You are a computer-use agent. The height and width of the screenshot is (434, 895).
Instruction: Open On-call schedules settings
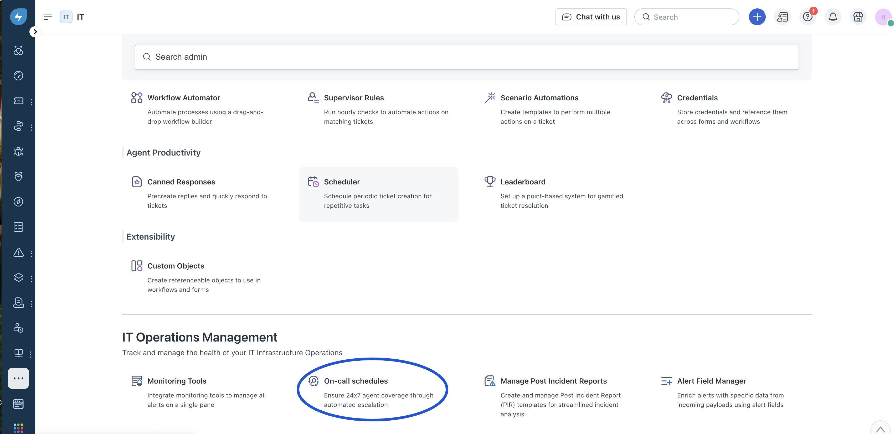tap(356, 381)
